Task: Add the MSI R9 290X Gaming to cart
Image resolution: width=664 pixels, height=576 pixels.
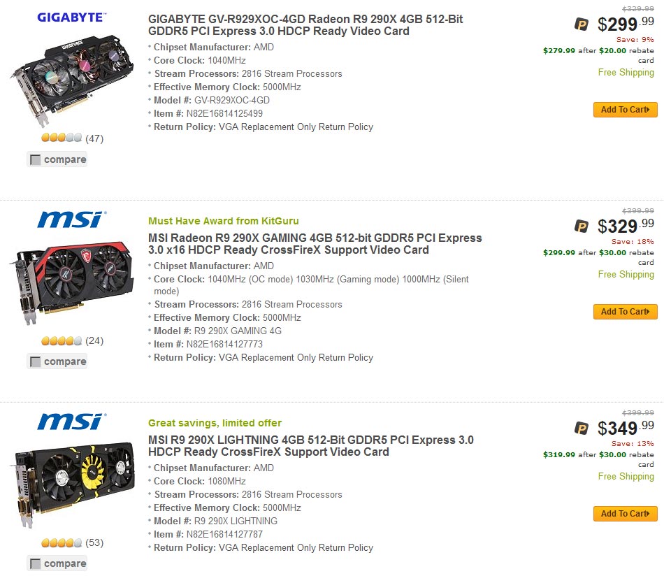Action: 625,312
